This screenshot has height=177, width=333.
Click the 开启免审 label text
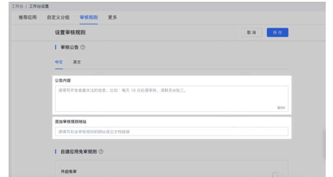[69, 172]
